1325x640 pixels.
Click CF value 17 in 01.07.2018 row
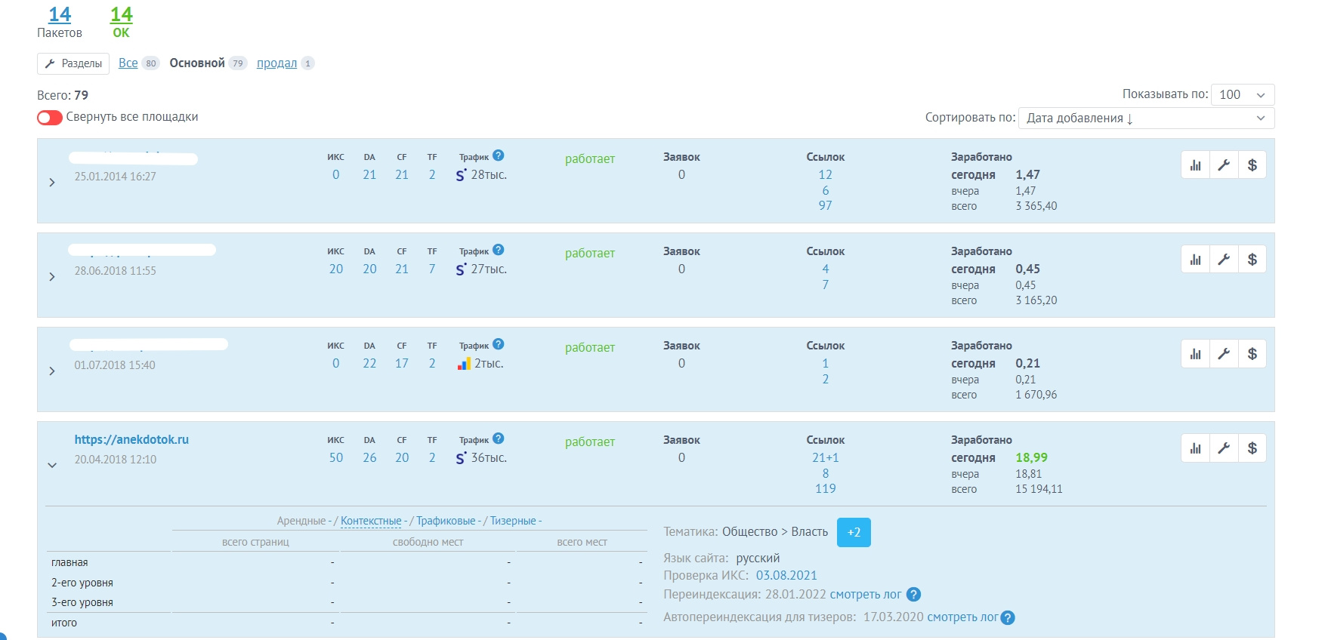[402, 364]
